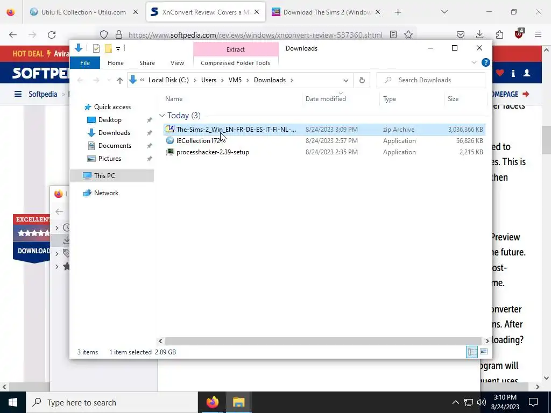Image resolution: width=551 pixels, height=413 pixels.
Task: Select Compressed Folder Tools tab
Action: click(x=236, y=63)
